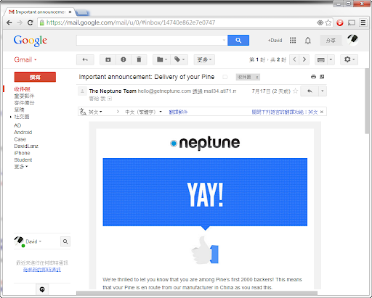Star this Neptune Team email
The height and width of the screenshot is (298, 372).
(x=295, y=91)
